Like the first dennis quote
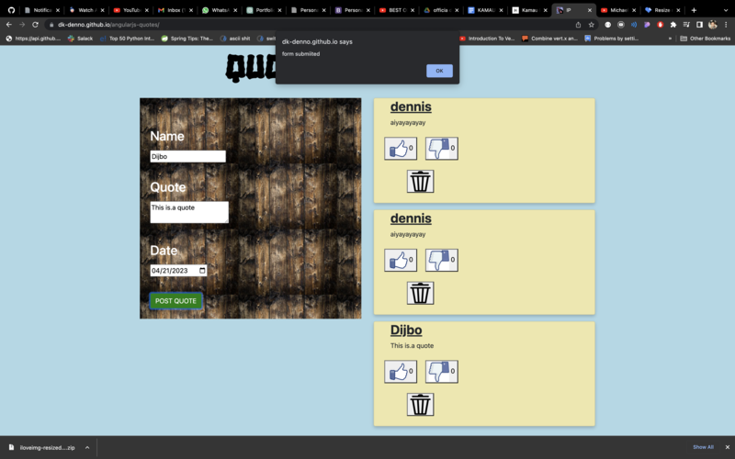 click(399, 149)
